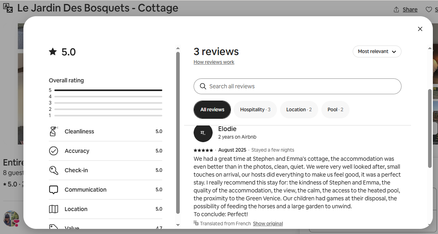Filter reviews by Pool tag
Viewport: 438px width, 234px height.
tap(335, 110)
